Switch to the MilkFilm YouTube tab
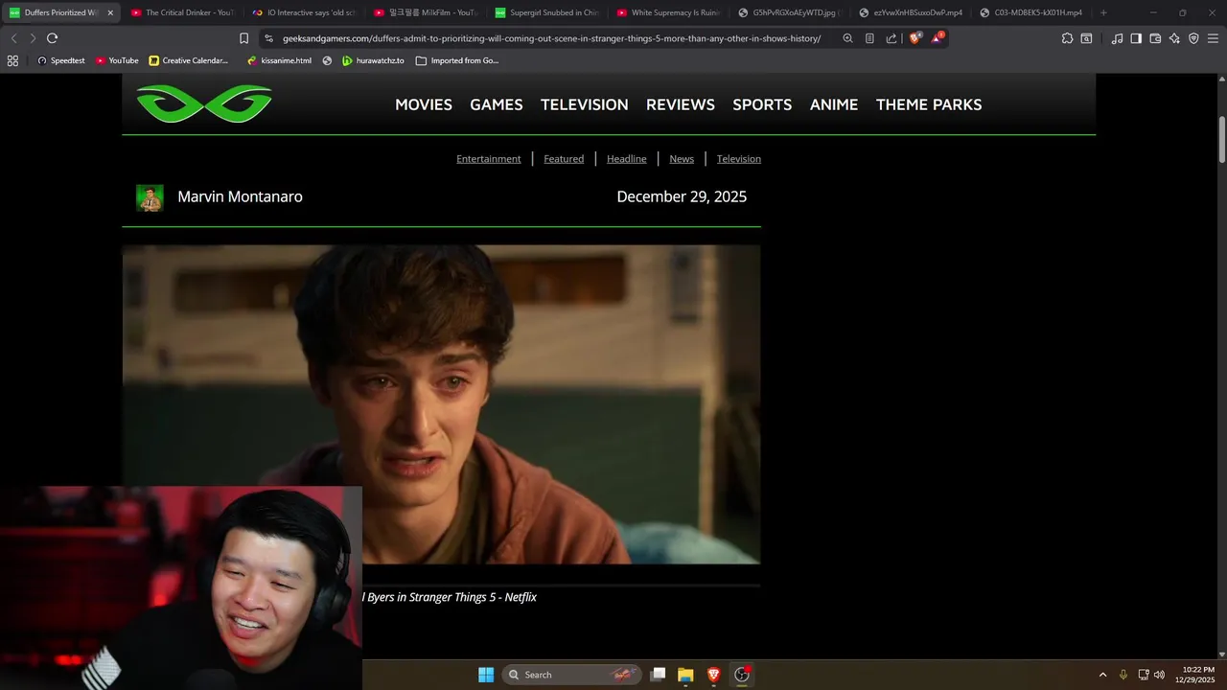 [x=426, y=12]
